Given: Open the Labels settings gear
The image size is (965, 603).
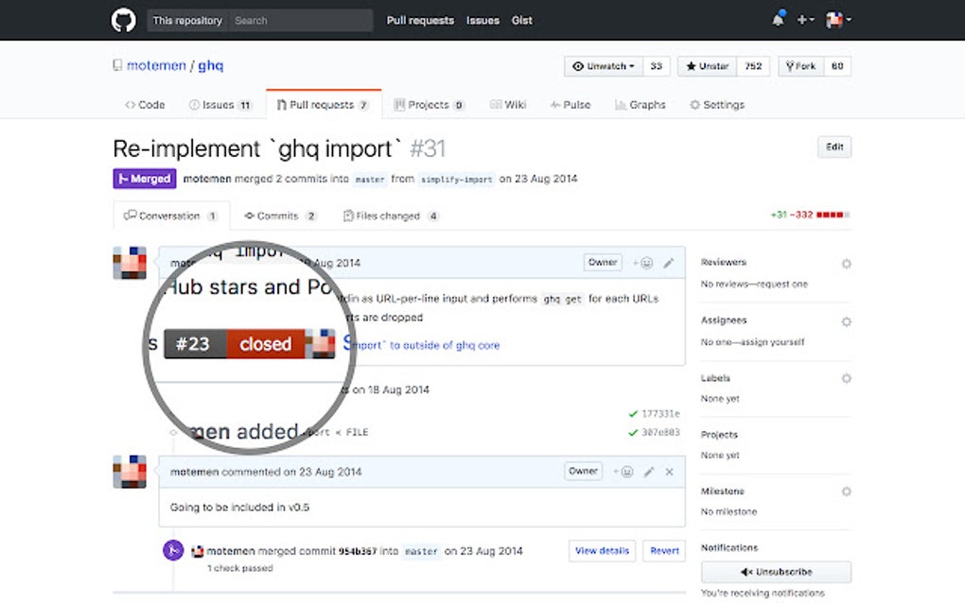Looking at the screenshot, I should tap(847, 378).
